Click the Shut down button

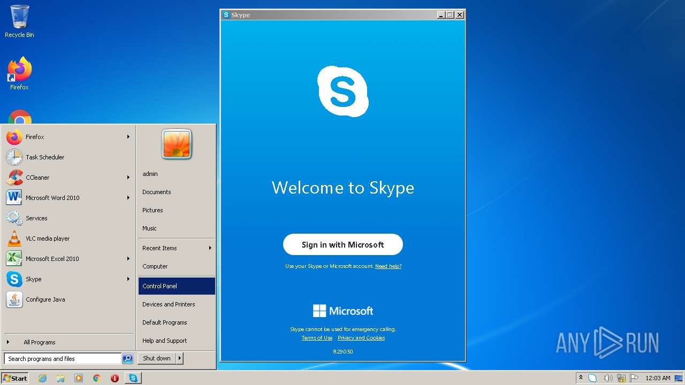point(157,358)
